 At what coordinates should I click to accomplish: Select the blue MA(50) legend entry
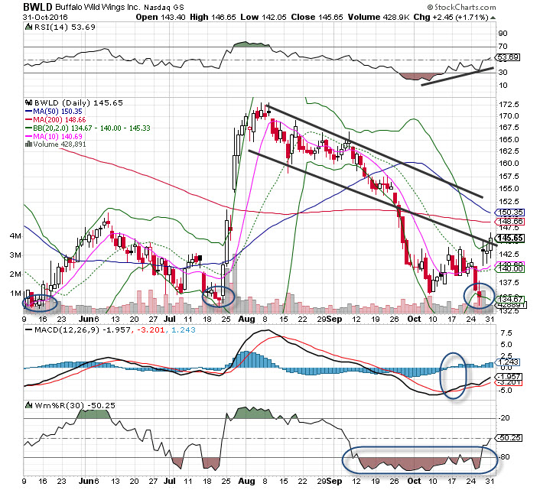55,112
